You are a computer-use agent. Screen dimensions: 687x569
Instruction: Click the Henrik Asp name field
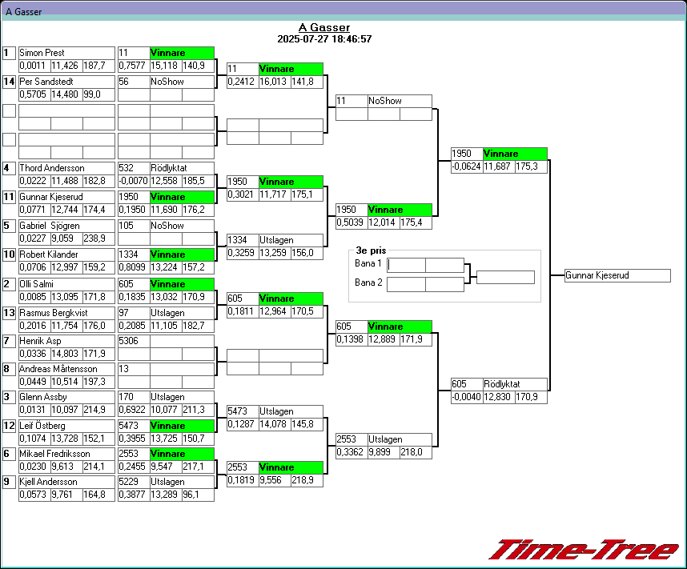point(66,341)
